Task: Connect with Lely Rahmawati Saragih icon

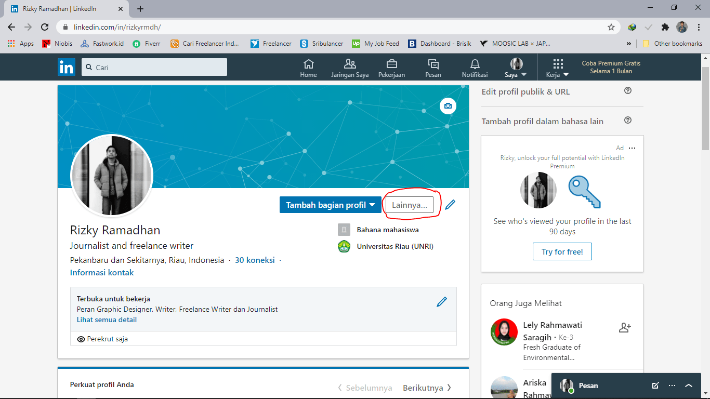Action: [625, 327]
